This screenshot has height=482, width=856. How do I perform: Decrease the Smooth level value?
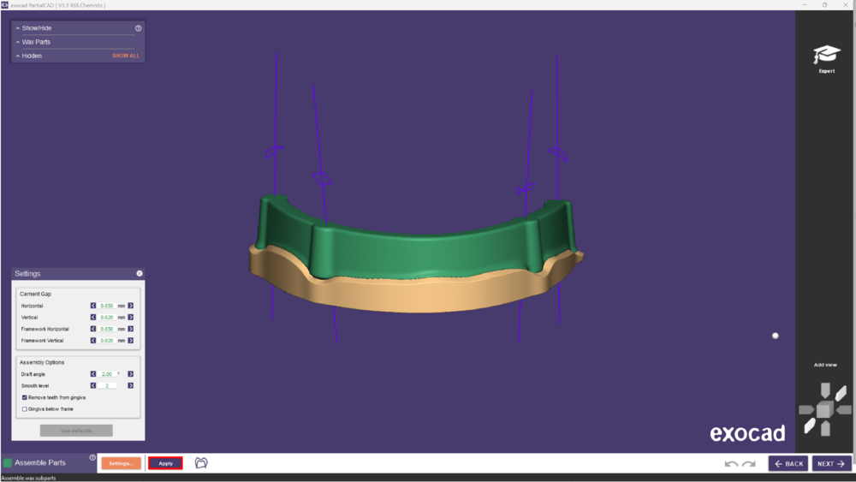pyautogui.click(x=92, y=386)
